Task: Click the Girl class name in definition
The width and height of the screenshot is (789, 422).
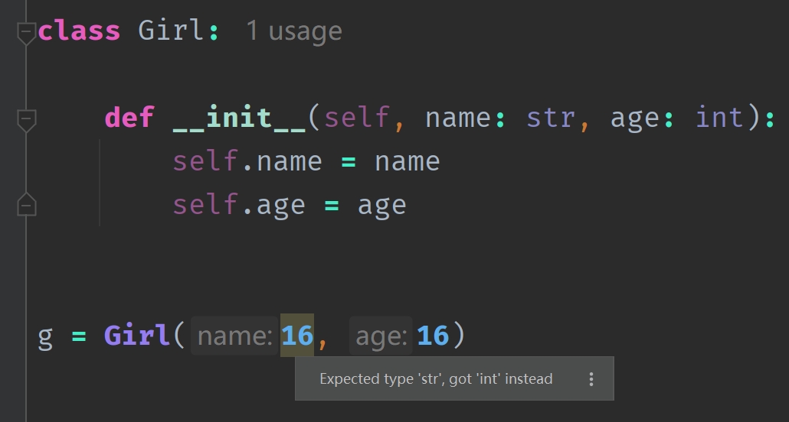Action: click(171, 31)
